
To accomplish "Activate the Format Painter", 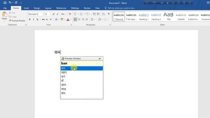I will coord(17,21).
